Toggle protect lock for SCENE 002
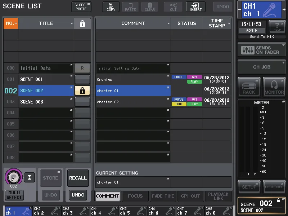Screen dimensions: 288x216 click(82, 91)
